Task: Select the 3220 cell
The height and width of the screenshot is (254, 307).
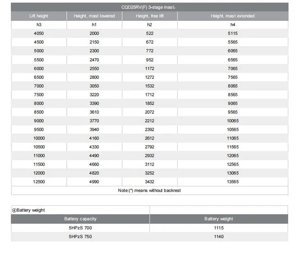Action: tap(94, 95)
